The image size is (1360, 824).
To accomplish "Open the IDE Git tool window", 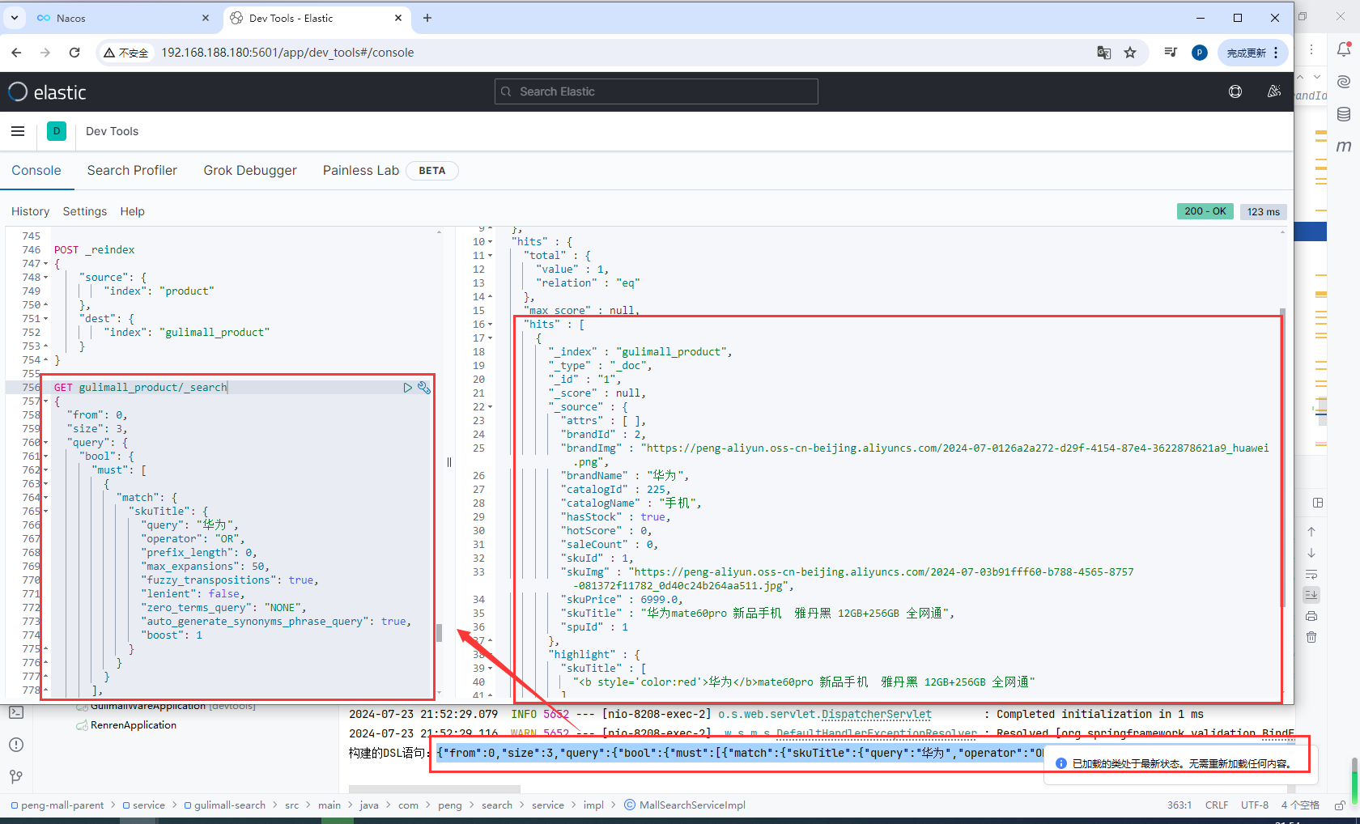I will [16, 776].
